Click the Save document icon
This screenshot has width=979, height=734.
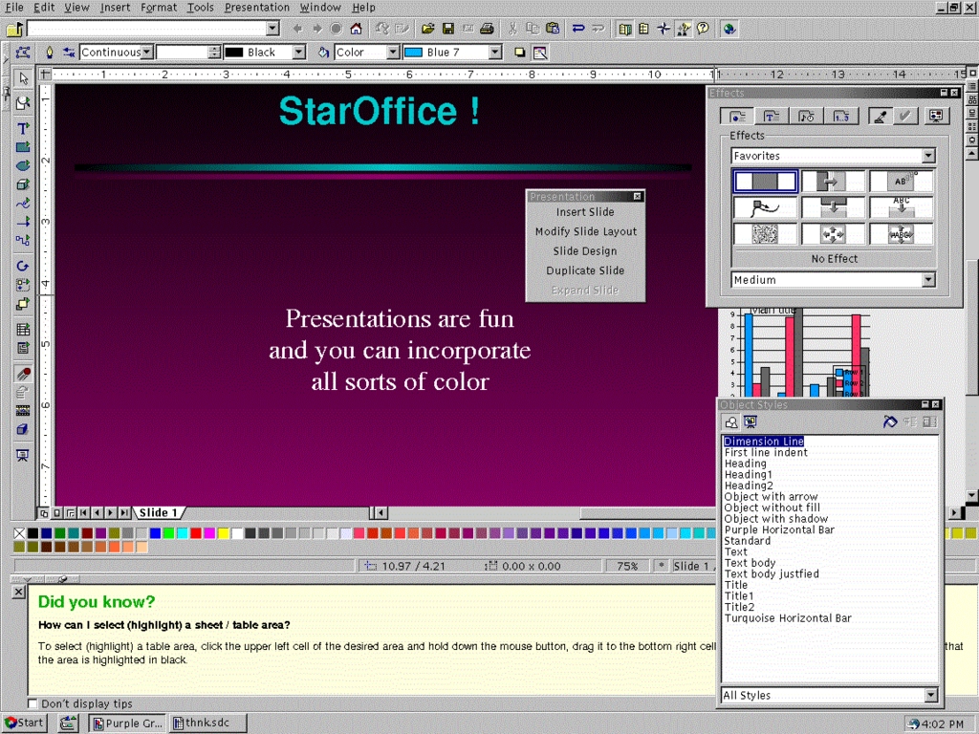[x=447, y=29]
